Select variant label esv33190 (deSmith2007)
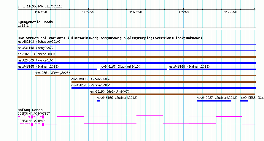Image resolution: width=264 pixels, height=141 pixels. coord(110,91)
